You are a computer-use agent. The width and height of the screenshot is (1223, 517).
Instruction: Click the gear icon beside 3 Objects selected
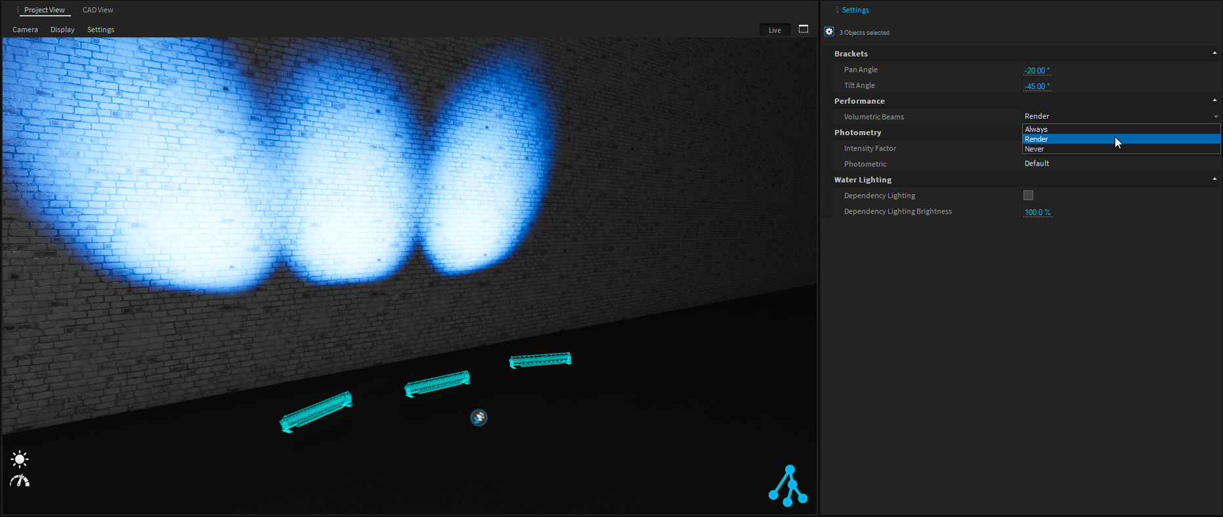coord(829,31)
